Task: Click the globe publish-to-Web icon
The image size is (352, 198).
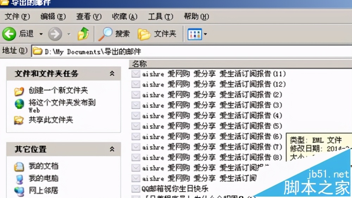Action: [x=19, y=104]
